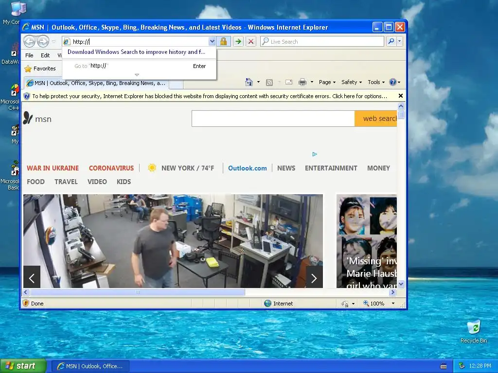Screen dimensions: 498x373
Task: Open the Edit menu
Action: tap(45, 55)
